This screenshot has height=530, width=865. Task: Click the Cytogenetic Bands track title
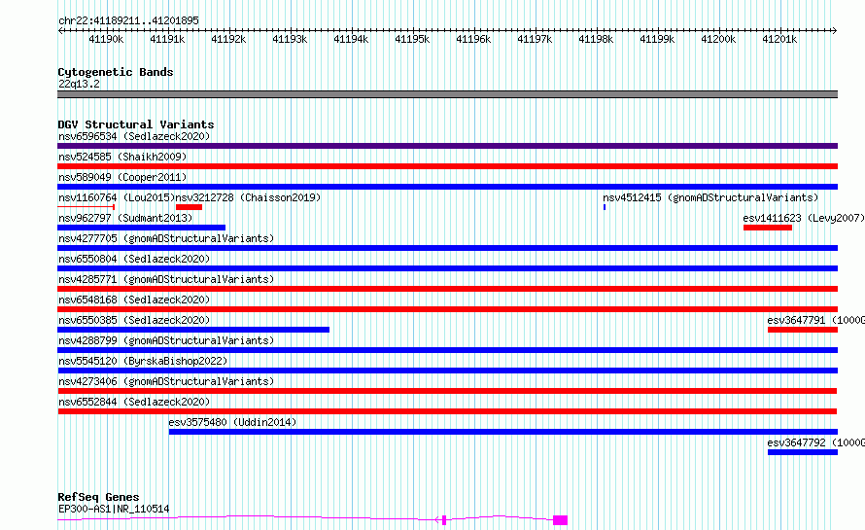(116, 72)
